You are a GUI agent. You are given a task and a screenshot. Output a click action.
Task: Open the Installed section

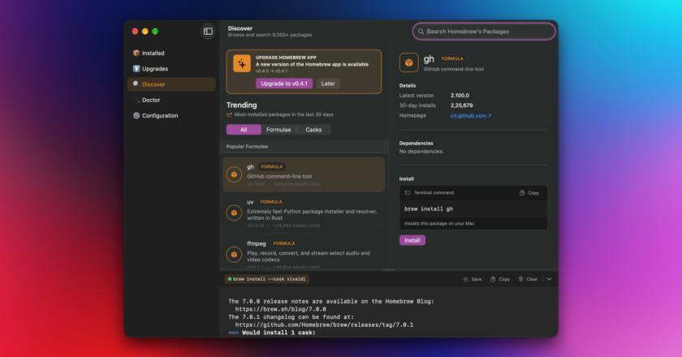171,53
